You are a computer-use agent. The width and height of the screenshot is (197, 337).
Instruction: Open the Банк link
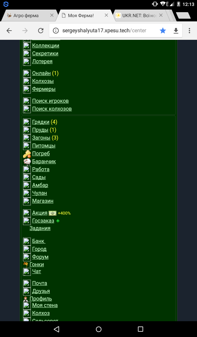point(38,241)
